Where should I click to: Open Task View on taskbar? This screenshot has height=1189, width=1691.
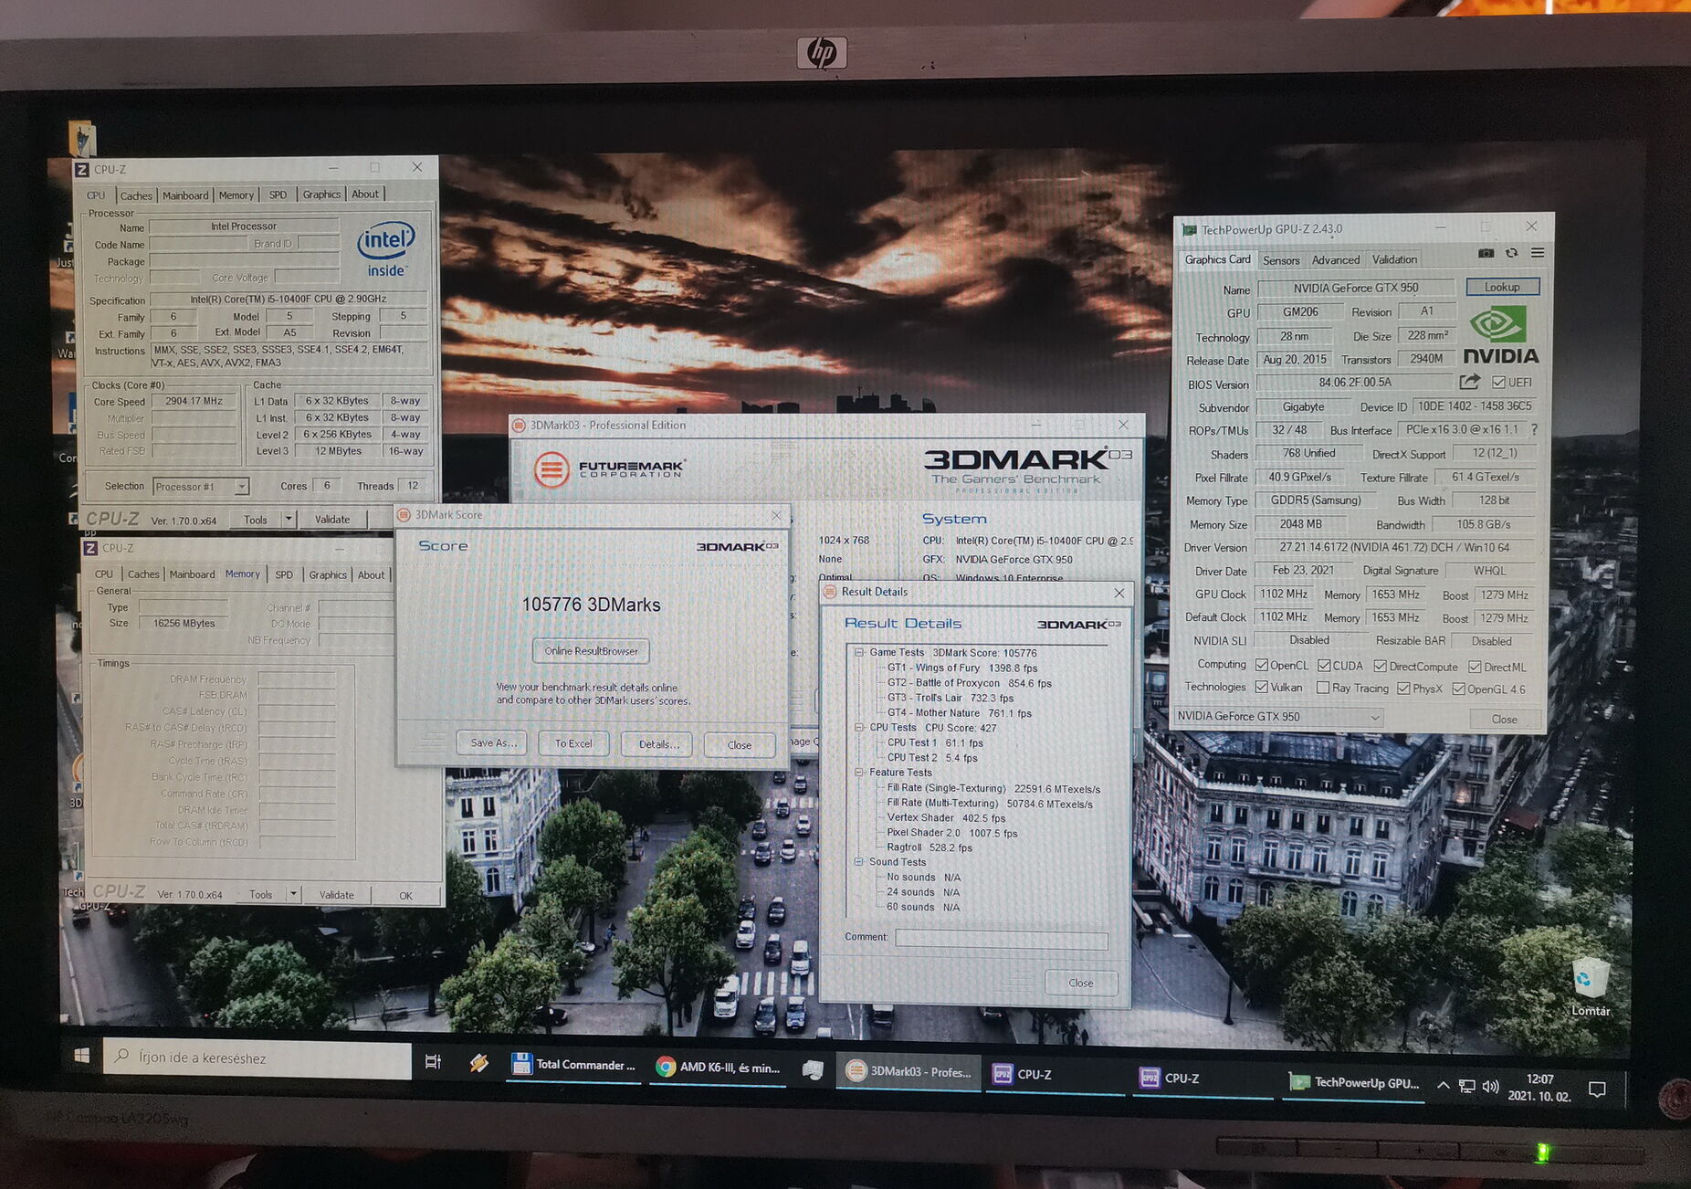coord(433,1061)
